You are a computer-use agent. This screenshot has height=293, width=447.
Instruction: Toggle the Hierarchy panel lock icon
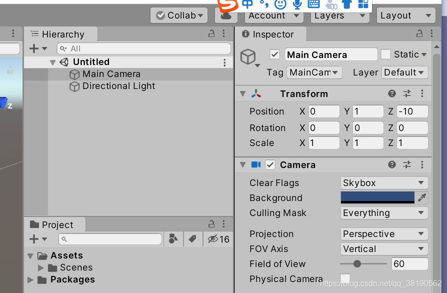(x=211, y=33)
